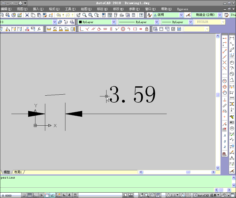Viewport: 236px width, 198px height.
Task: Toggle Snap Mode in status bar
Action: point(24,195)
